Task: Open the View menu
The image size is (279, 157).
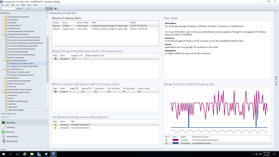Action: (x=13, y=5)
